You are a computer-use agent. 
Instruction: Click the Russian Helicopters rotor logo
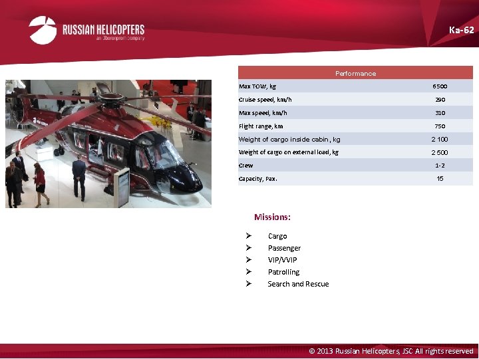(x=43, y=30)
